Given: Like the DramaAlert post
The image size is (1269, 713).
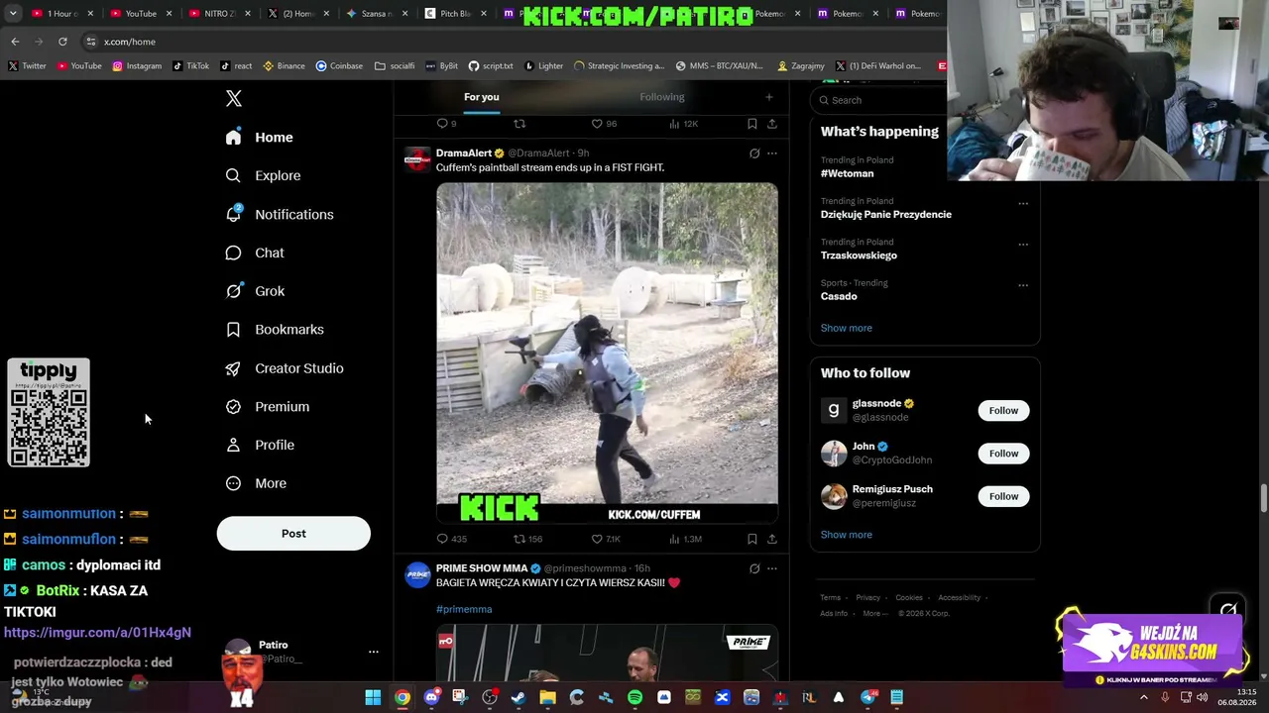Looking at the screenshot, I should tap(606, 539).
